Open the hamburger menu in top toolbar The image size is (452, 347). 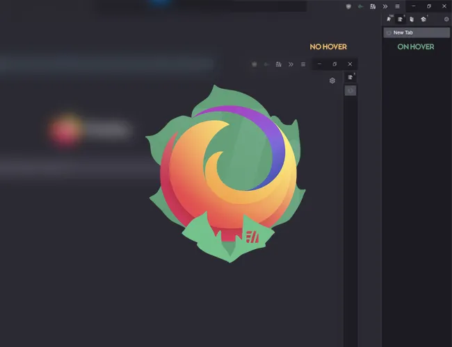pyautogui.click(x=397, y=6)
